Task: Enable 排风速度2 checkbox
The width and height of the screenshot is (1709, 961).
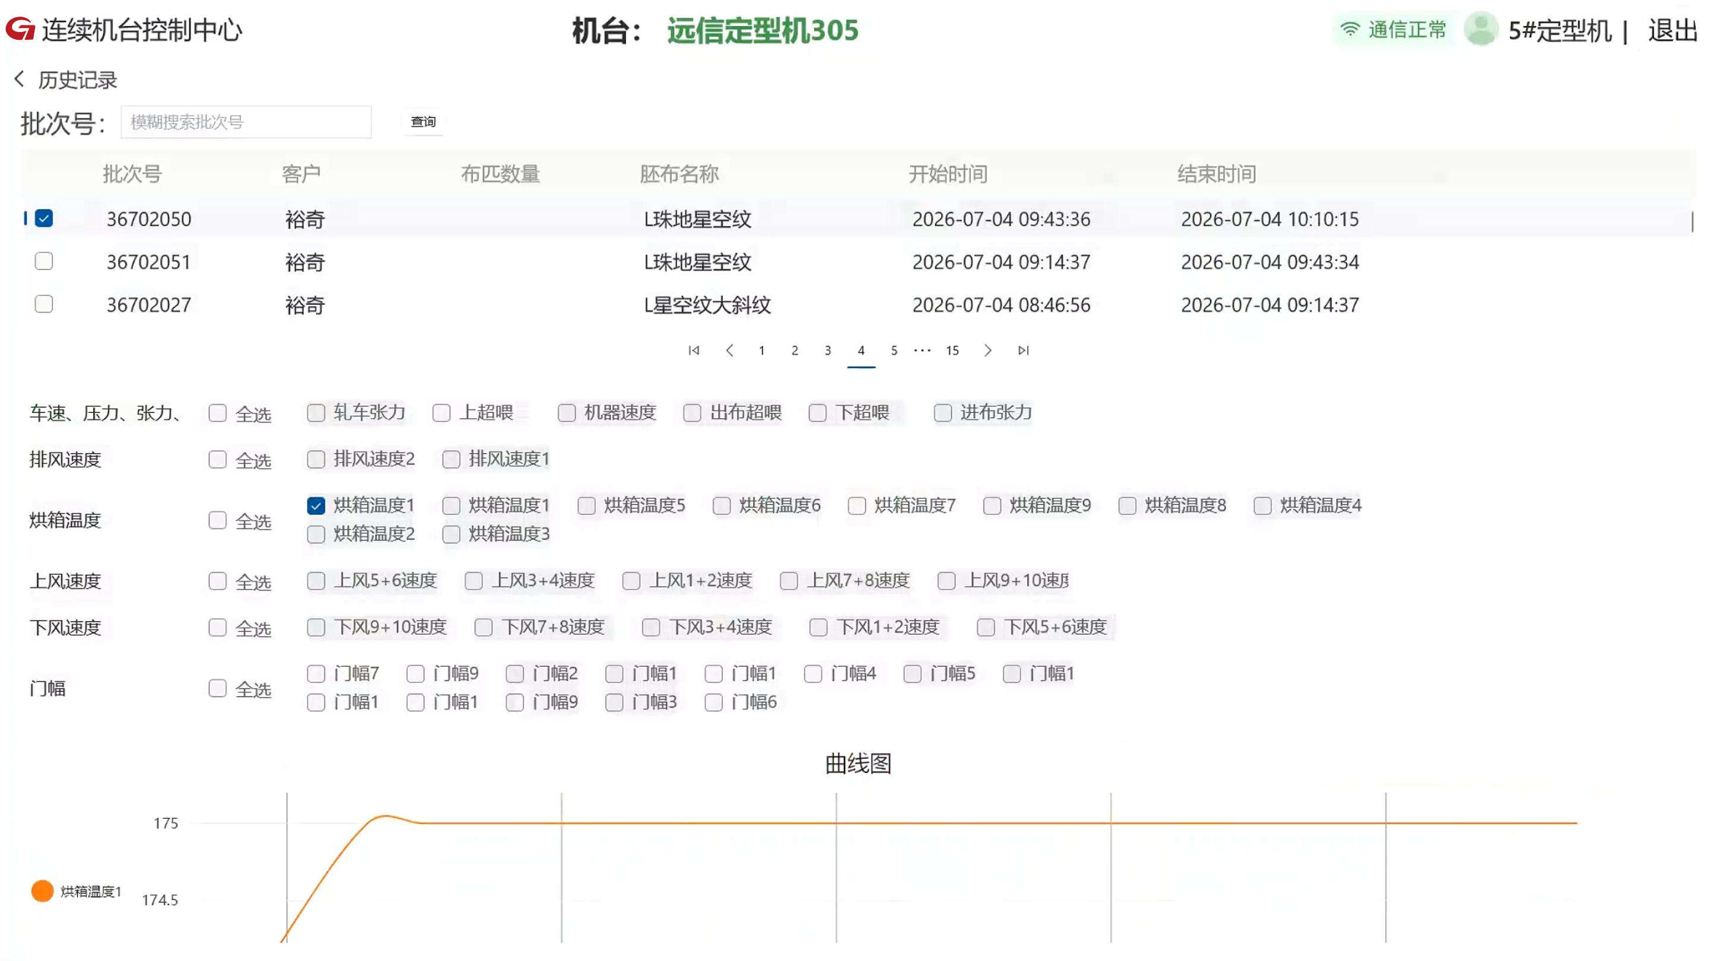Action: tap(316, 460)
